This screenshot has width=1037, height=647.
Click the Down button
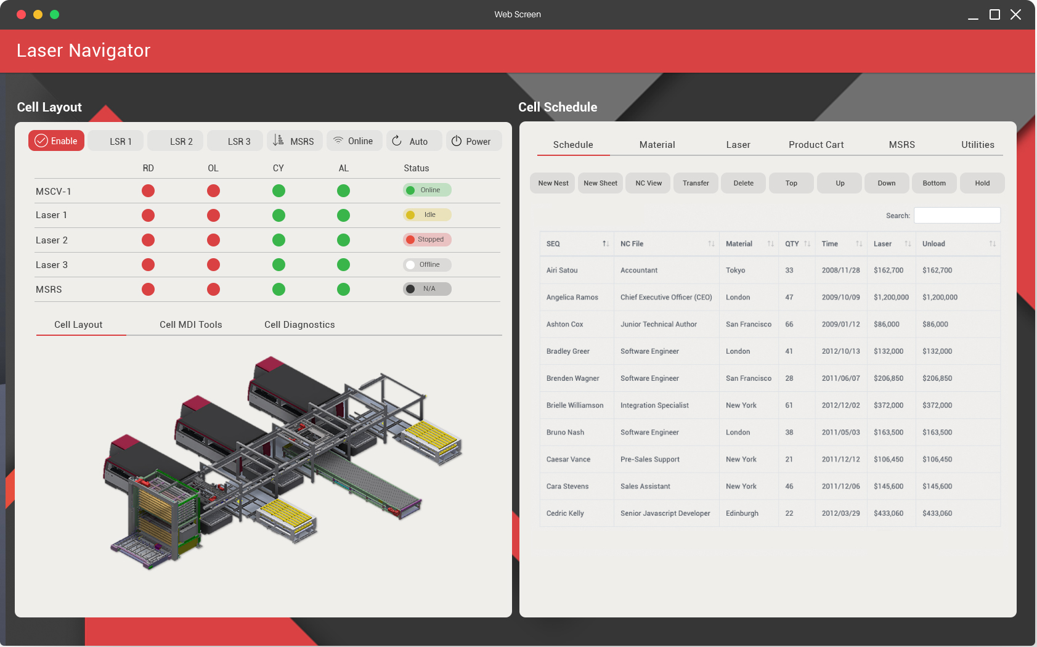[887, 183]
